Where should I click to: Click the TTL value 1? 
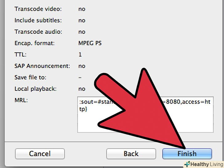[x=80, y=54]
